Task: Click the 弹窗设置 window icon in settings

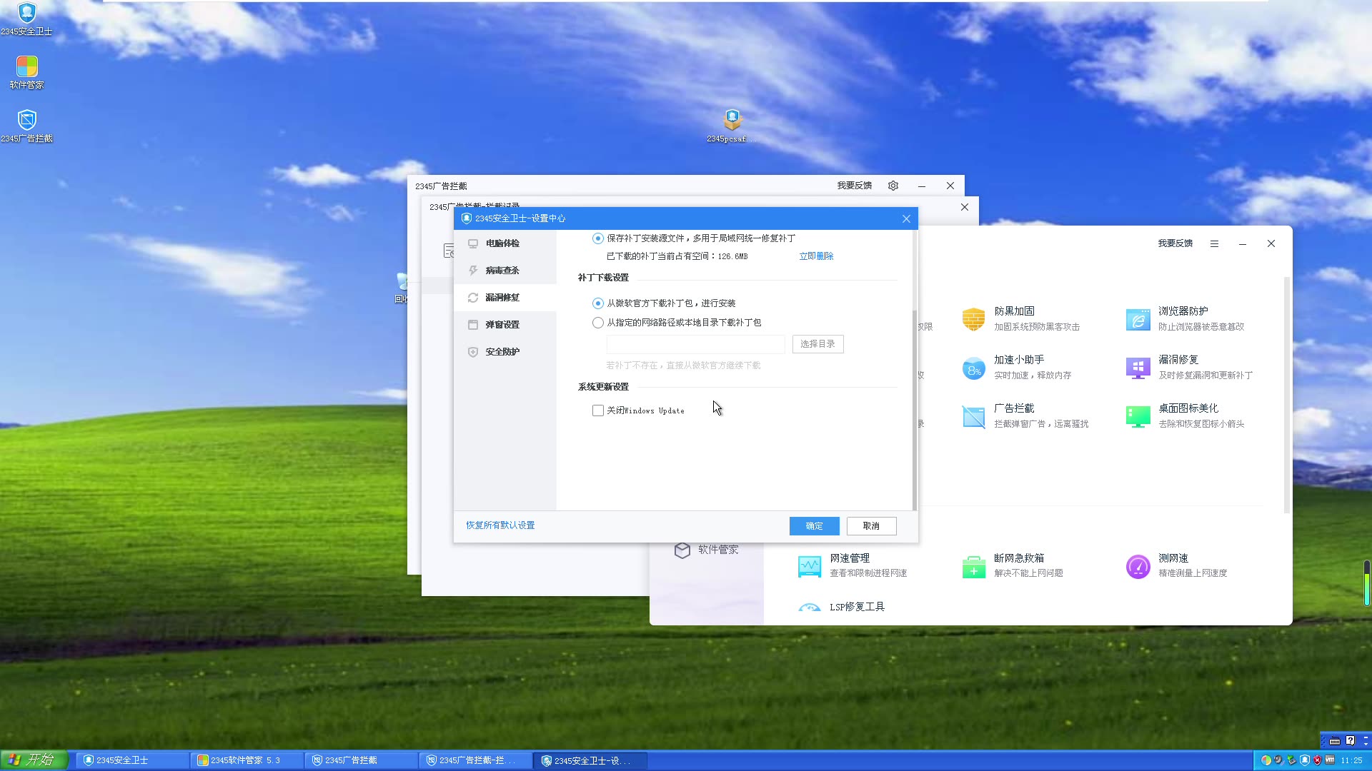Action: [473, 325]
